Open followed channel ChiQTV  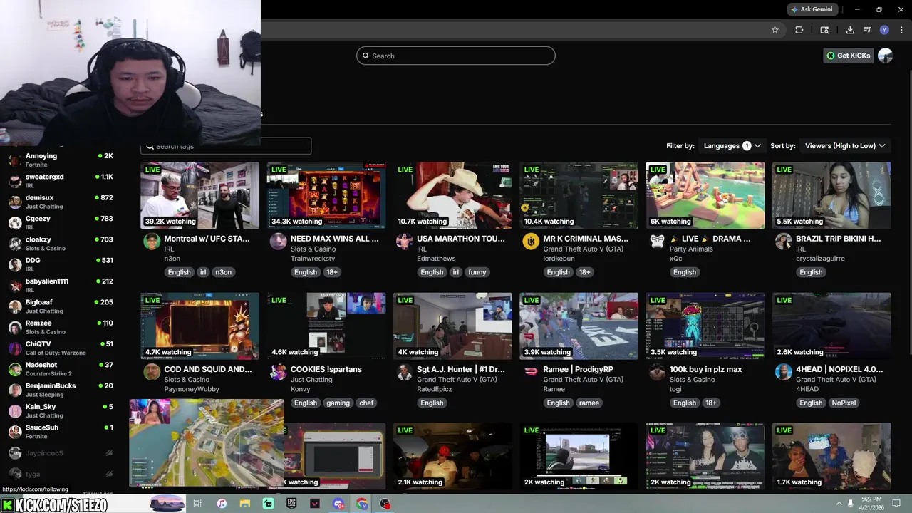click(61, 348)
